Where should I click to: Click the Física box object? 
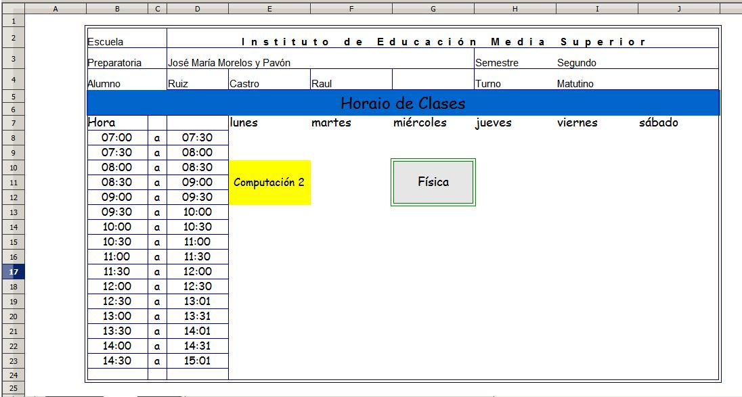(432, 182)
